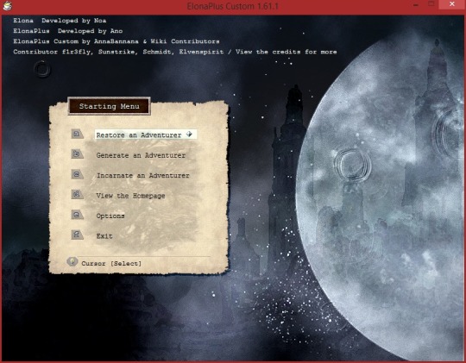Click key icon beside View the Homepage
Viewport: 466px width, 363px height.
[x=78, y=194]
